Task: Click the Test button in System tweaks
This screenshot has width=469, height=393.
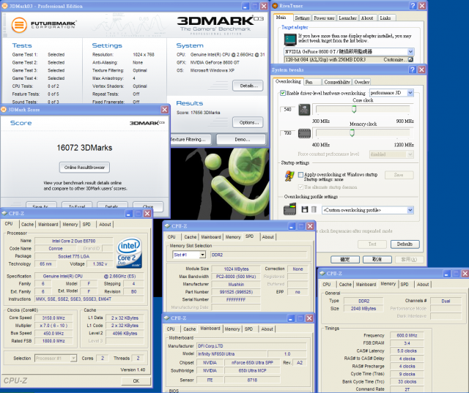Action: (x=372, y=244)
